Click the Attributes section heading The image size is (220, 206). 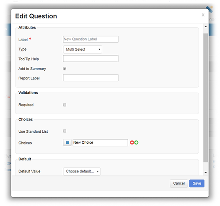[27, 28]
